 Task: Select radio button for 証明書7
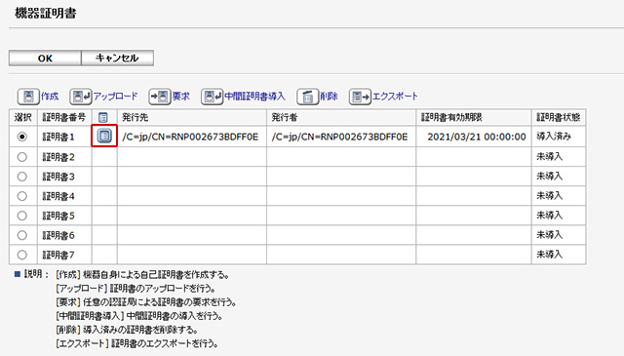coord(22,255)
